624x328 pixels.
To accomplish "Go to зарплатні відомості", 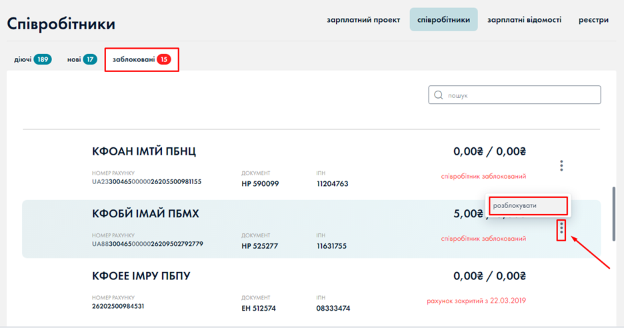I will 524,20.
